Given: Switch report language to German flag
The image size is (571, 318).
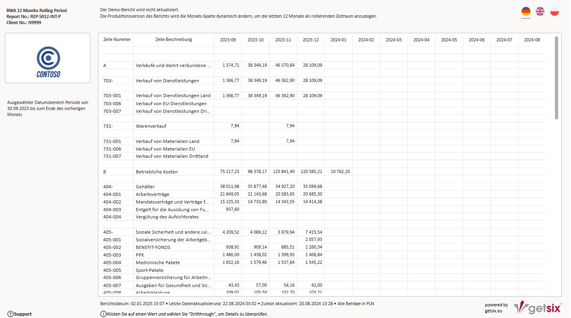Looking at the screenshot, I should click(x=526, y=12).
